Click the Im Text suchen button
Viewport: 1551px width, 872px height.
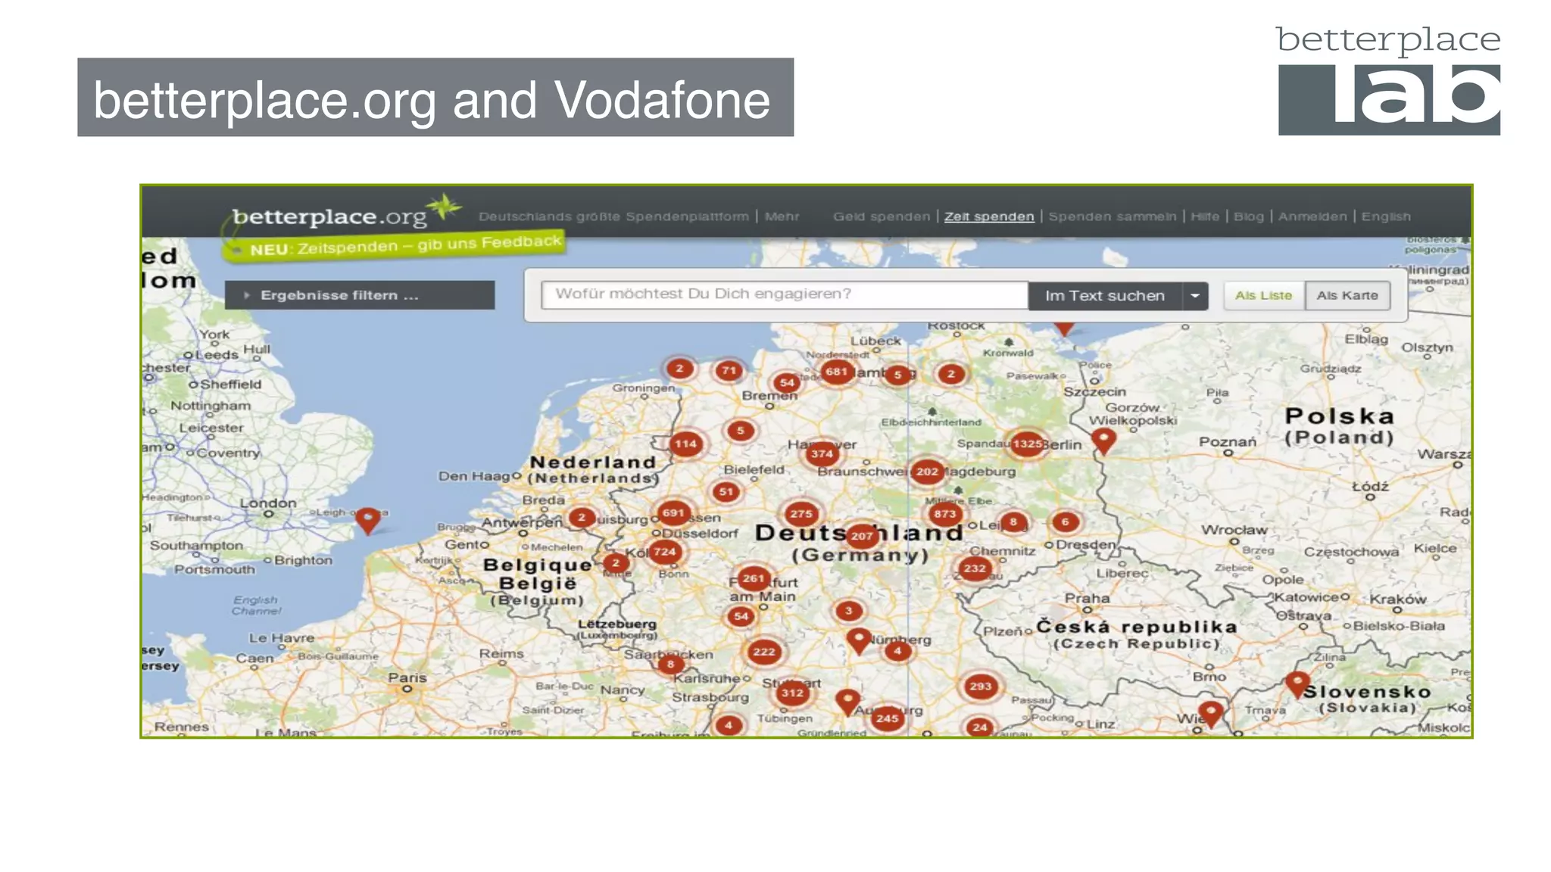tap(1105, 296)
